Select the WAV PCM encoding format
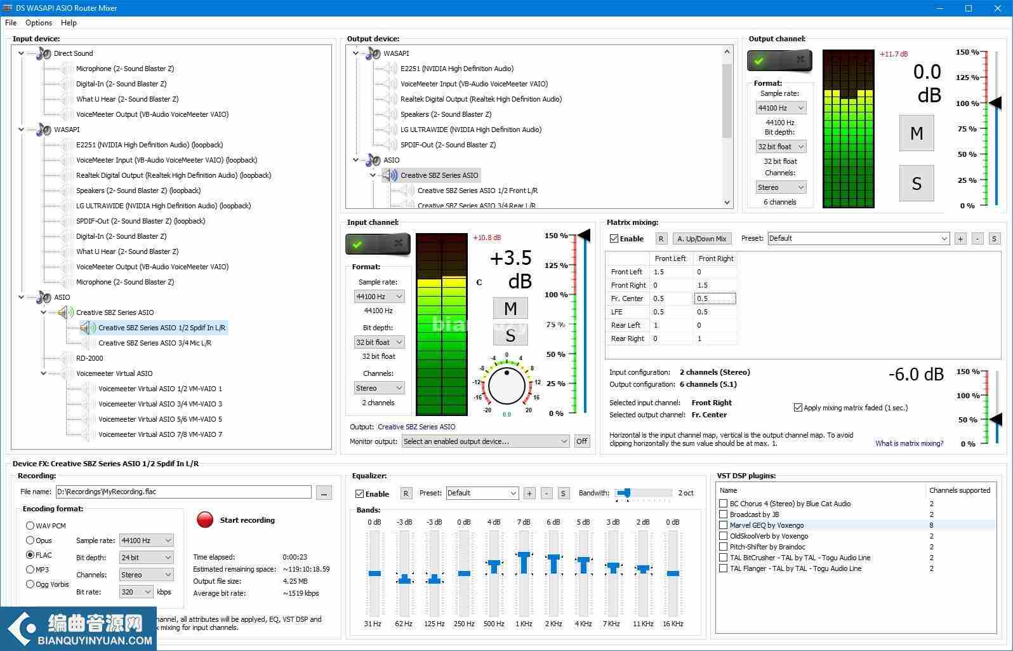This screenshot has width=1013, height=651. coord(30,526)
